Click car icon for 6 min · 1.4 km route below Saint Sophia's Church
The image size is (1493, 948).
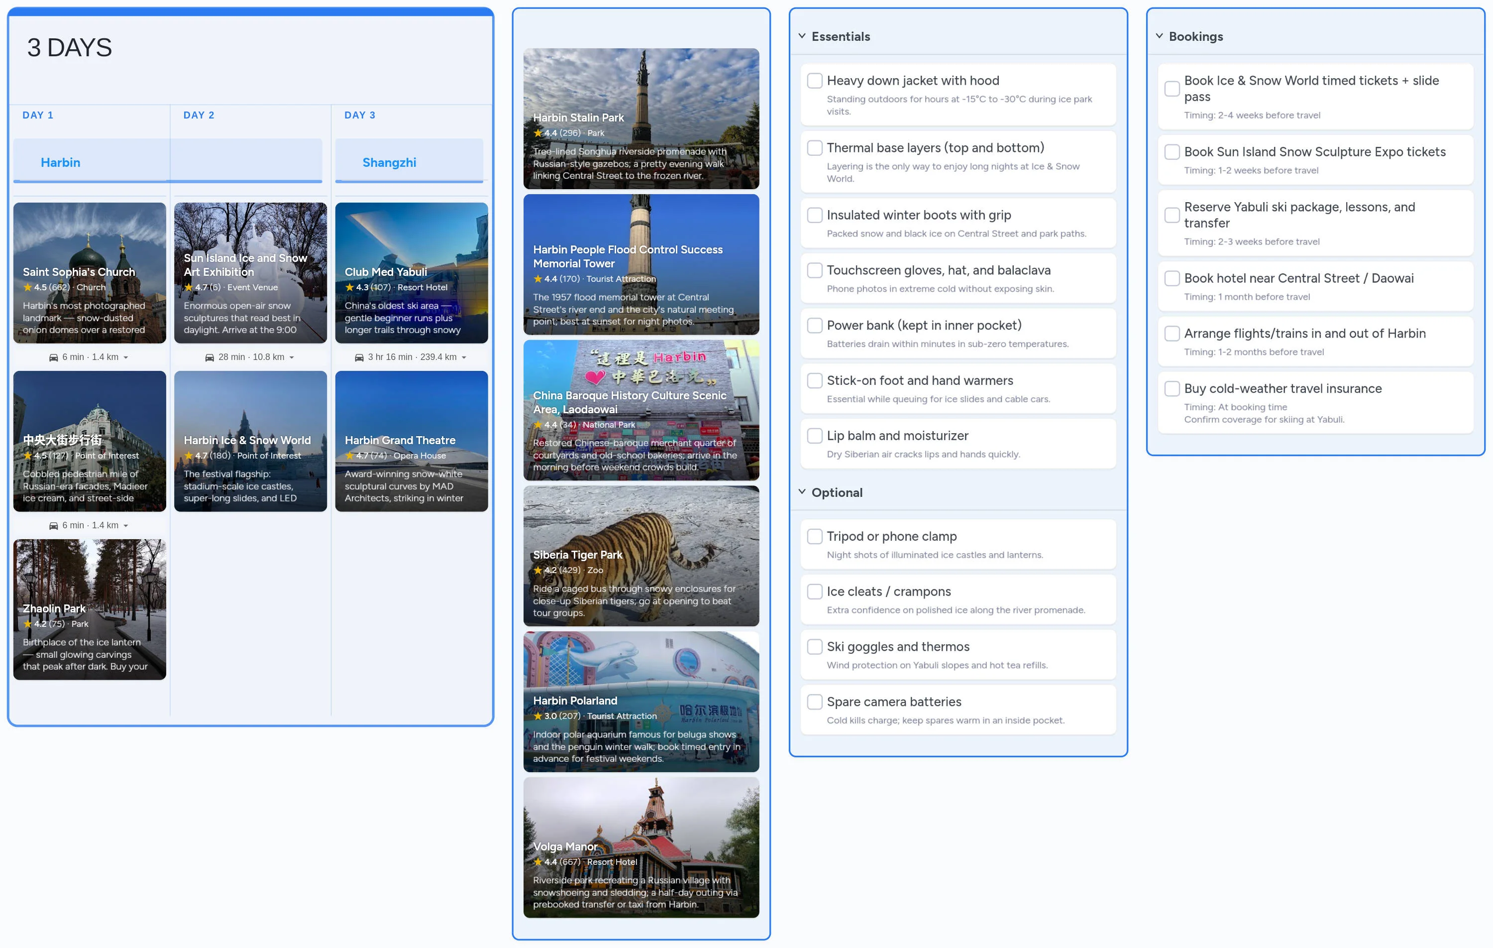pos(54,357)
